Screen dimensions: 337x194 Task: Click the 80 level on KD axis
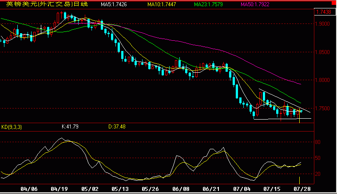317,142
